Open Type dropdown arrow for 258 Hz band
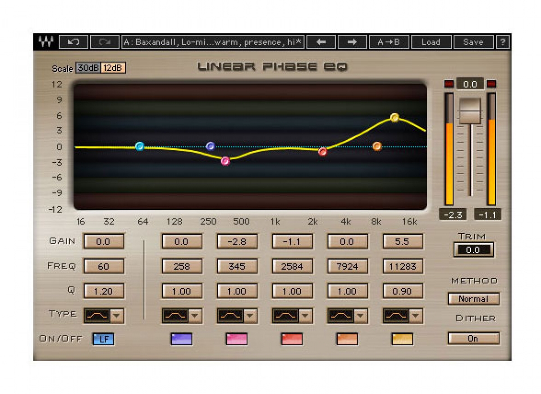This screenshot has height=394, width=541. (195, 316)
